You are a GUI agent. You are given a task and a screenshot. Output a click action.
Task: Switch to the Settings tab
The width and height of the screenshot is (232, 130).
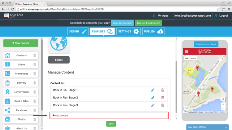[128, 31]
